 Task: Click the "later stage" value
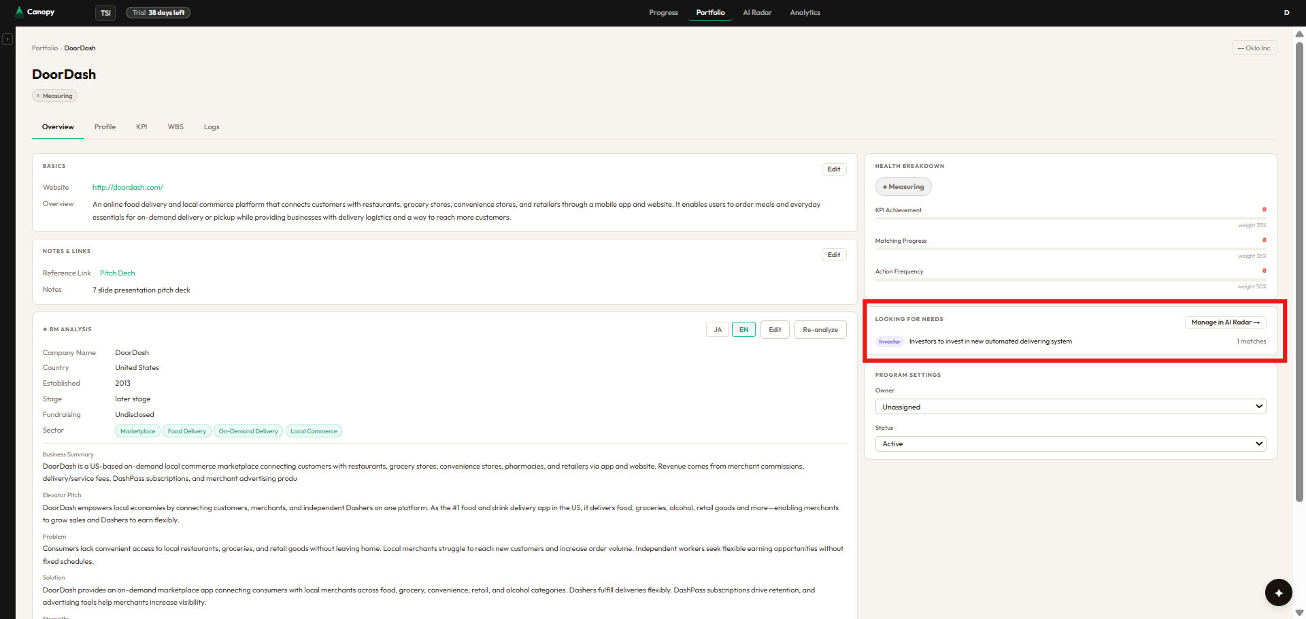(133, 399)
